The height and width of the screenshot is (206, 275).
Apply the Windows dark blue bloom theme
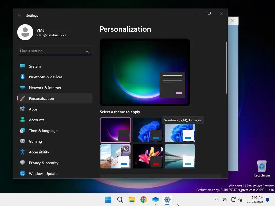point(148,130)
